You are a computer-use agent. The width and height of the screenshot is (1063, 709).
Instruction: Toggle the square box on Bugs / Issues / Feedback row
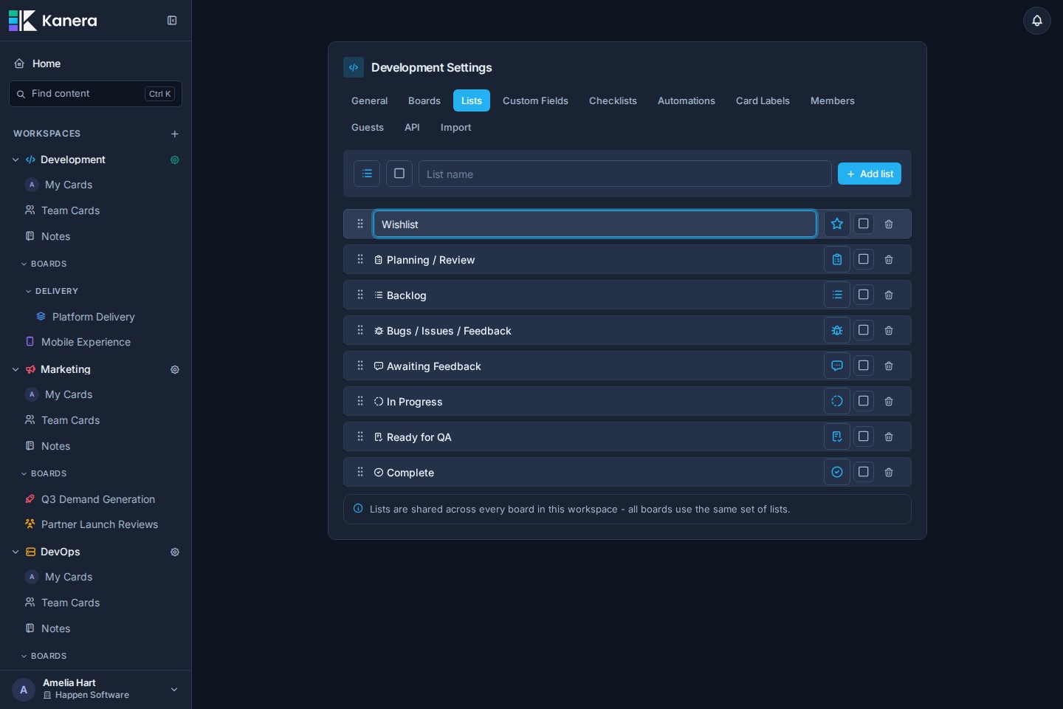(863, 330)
